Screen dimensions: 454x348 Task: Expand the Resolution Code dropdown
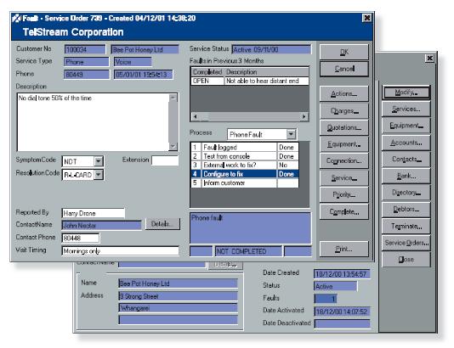tap(99, 175)
